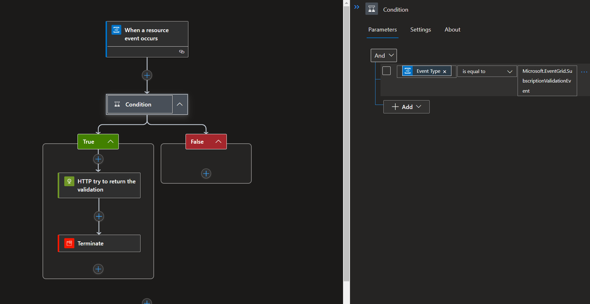Collapse the True branch
This screenshot has height=304, width=590.
tap(111, 141)
